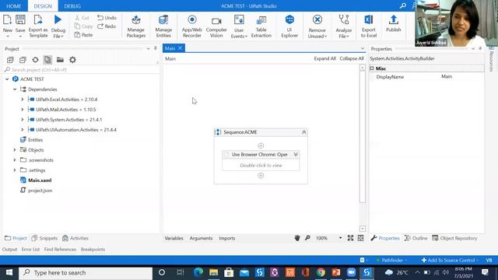Close the Main workflow tab
Screen dimensions: 498x280
(180, 48)
